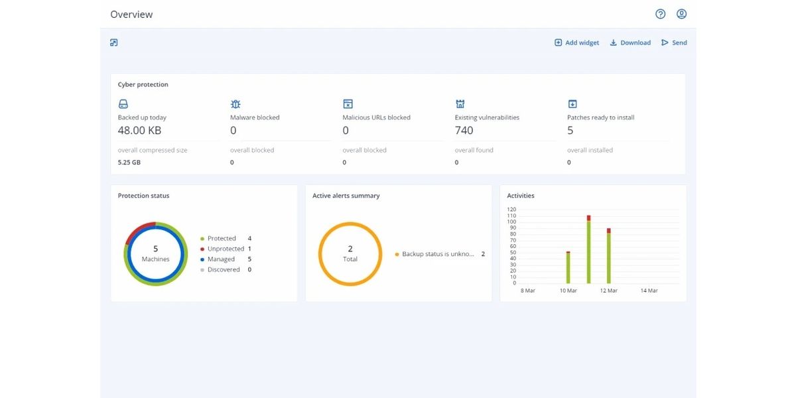The width and height of the screenshot is (796, 398).
Task: Select the Unprotected legend entry
Action: pos(225,249)
